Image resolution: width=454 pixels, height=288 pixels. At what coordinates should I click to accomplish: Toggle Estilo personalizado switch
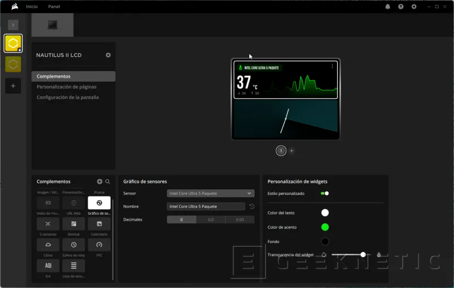[x=325, y=193]
